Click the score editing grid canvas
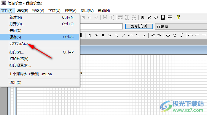The height and width of the screenshot is (115, 207). [x=112, y=85]
